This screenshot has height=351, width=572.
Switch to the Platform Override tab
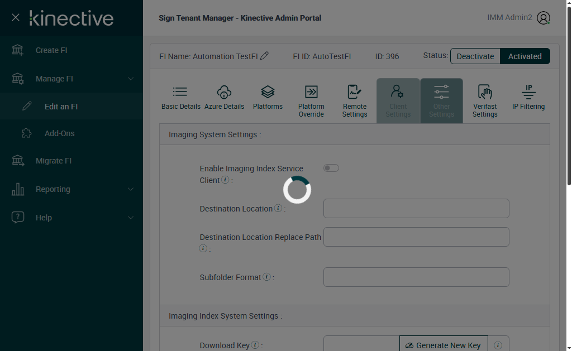[x=311, y=102]
